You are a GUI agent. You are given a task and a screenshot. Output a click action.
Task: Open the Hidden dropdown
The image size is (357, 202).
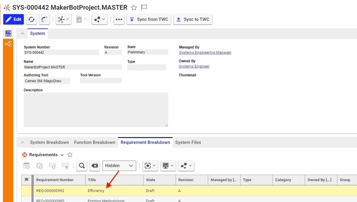(x=119, y=166)
